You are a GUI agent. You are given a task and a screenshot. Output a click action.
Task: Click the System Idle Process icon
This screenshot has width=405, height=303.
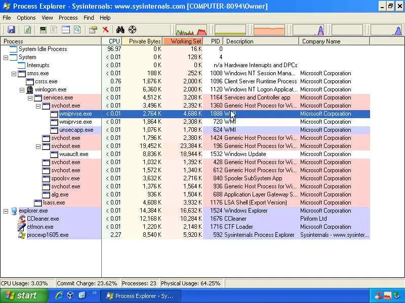pos(14,49)
